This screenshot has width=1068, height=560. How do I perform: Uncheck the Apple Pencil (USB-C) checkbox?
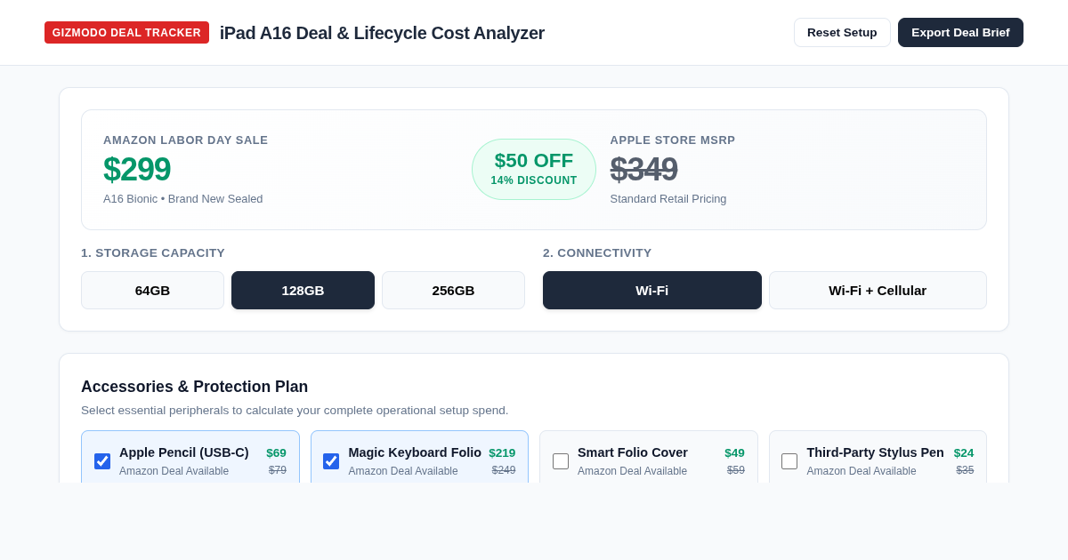click(x=102, y=461)
